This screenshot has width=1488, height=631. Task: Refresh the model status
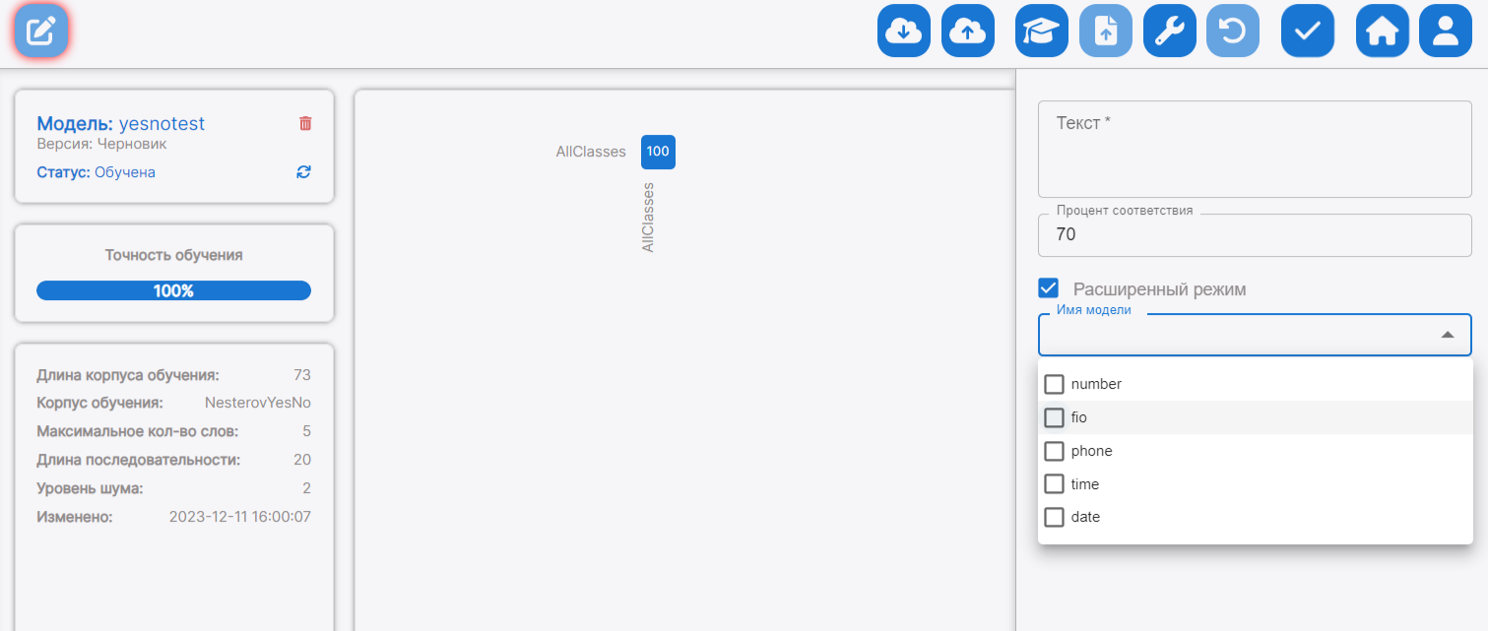[x=303, y=172]
